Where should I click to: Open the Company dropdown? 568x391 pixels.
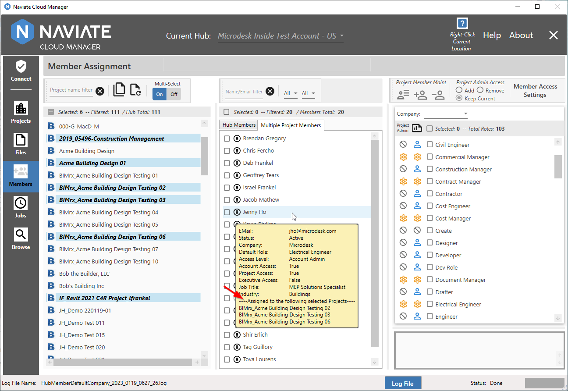446,114
